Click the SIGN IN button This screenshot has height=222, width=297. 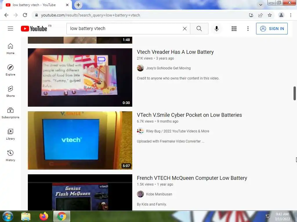[272, 29]
